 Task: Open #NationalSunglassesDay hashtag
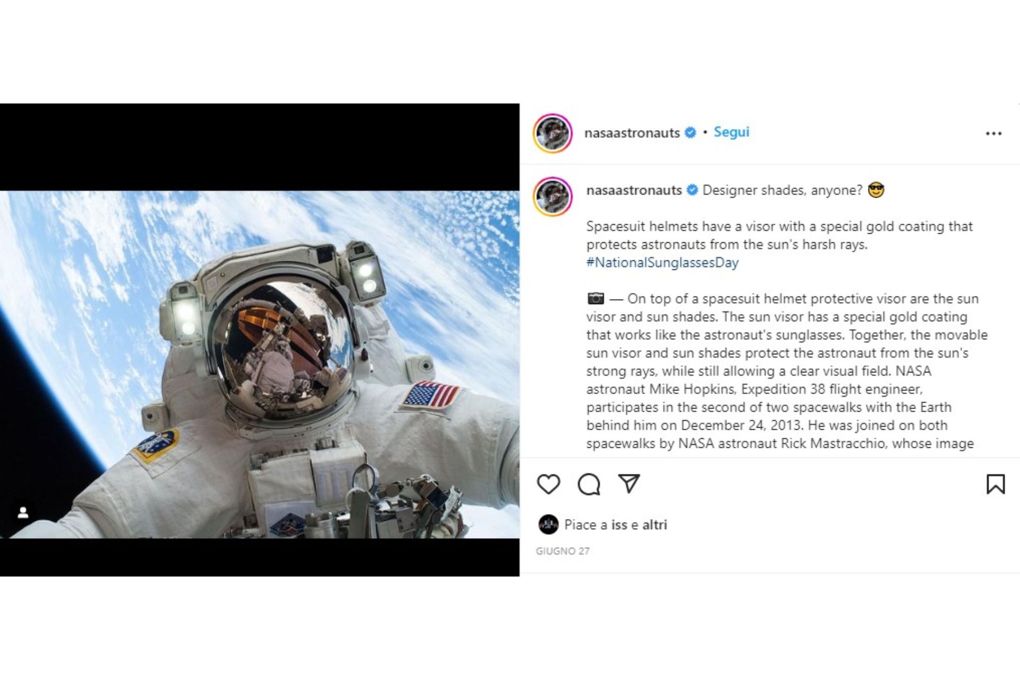662,262
